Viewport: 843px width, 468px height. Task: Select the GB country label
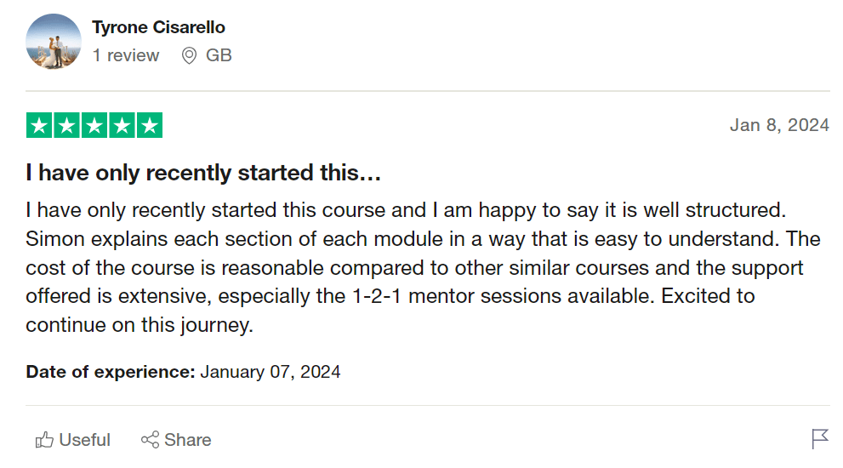[219, 56]
